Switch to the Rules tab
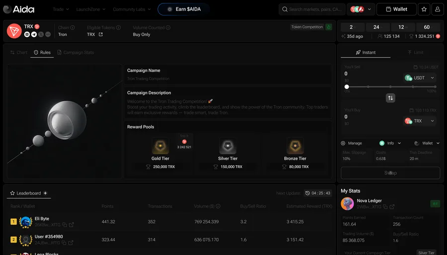 point(42,53)
